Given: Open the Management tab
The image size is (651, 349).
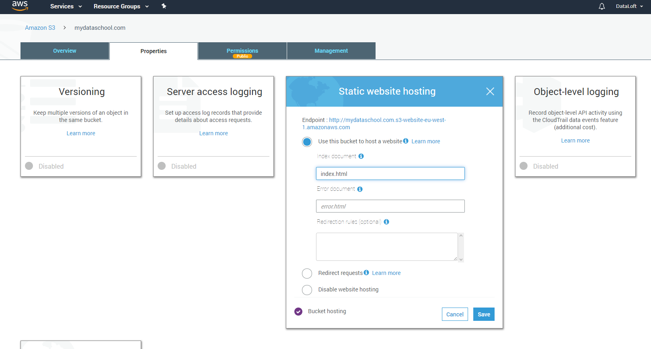Looking at the screenshot, I should (x=331, y=51).
